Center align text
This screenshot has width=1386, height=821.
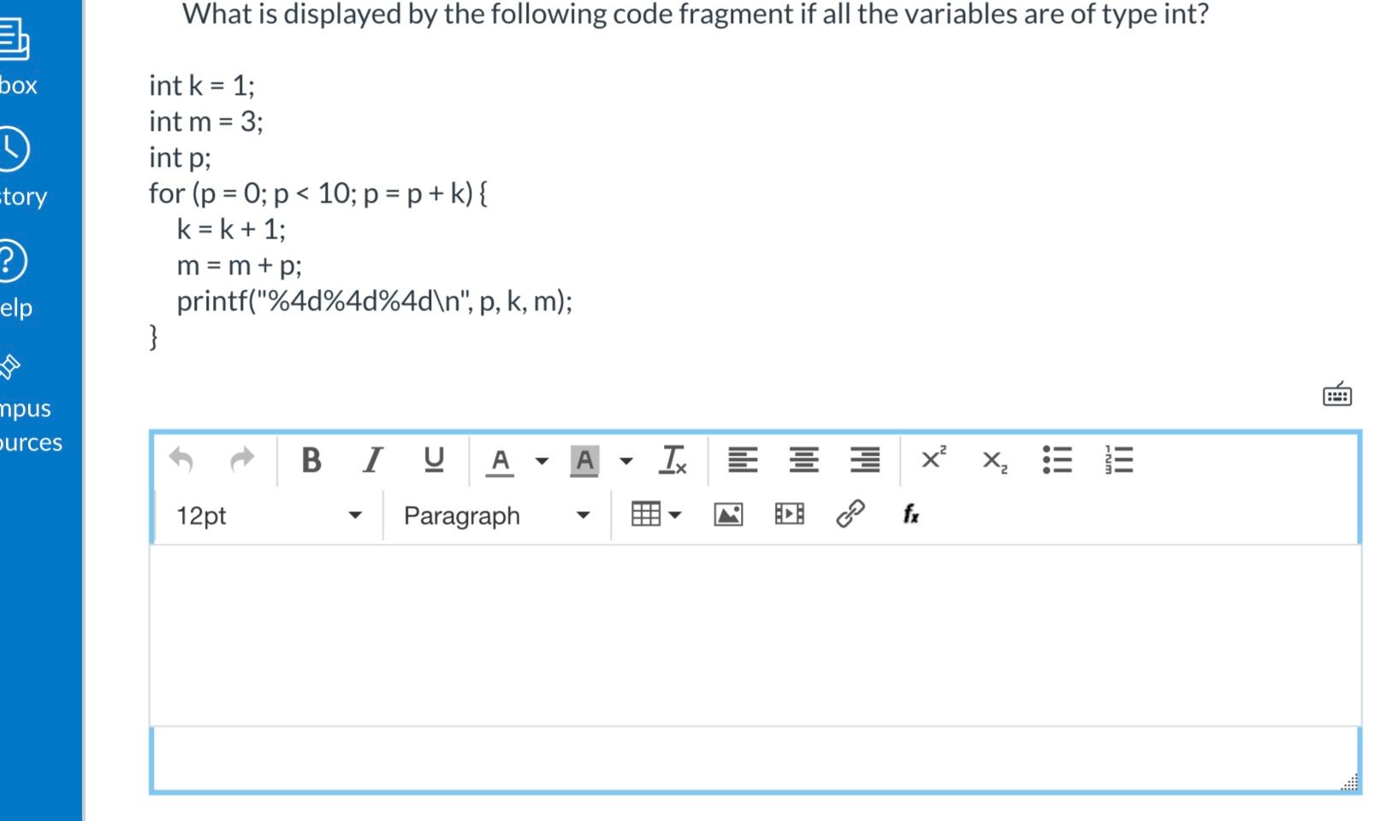pyautogui.click(x=803, y=460)
